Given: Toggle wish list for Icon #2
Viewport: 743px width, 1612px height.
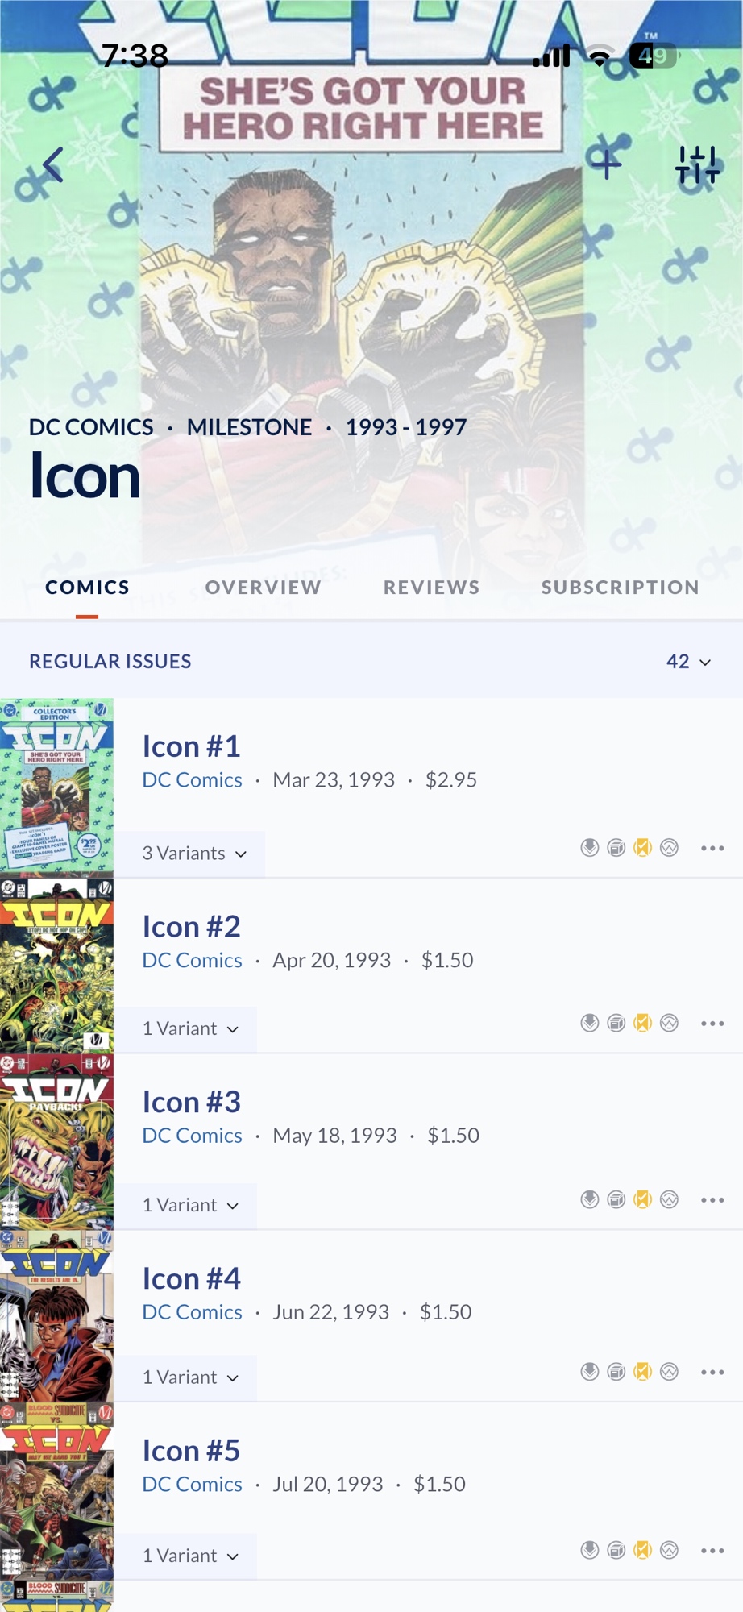Looking at the screenshot, I should tap(669, 1024).
